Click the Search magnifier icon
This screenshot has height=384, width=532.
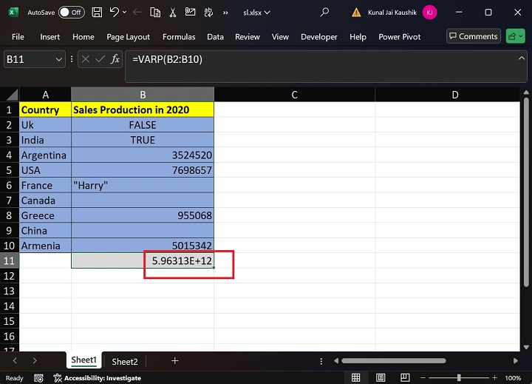(x=324, y=13)
